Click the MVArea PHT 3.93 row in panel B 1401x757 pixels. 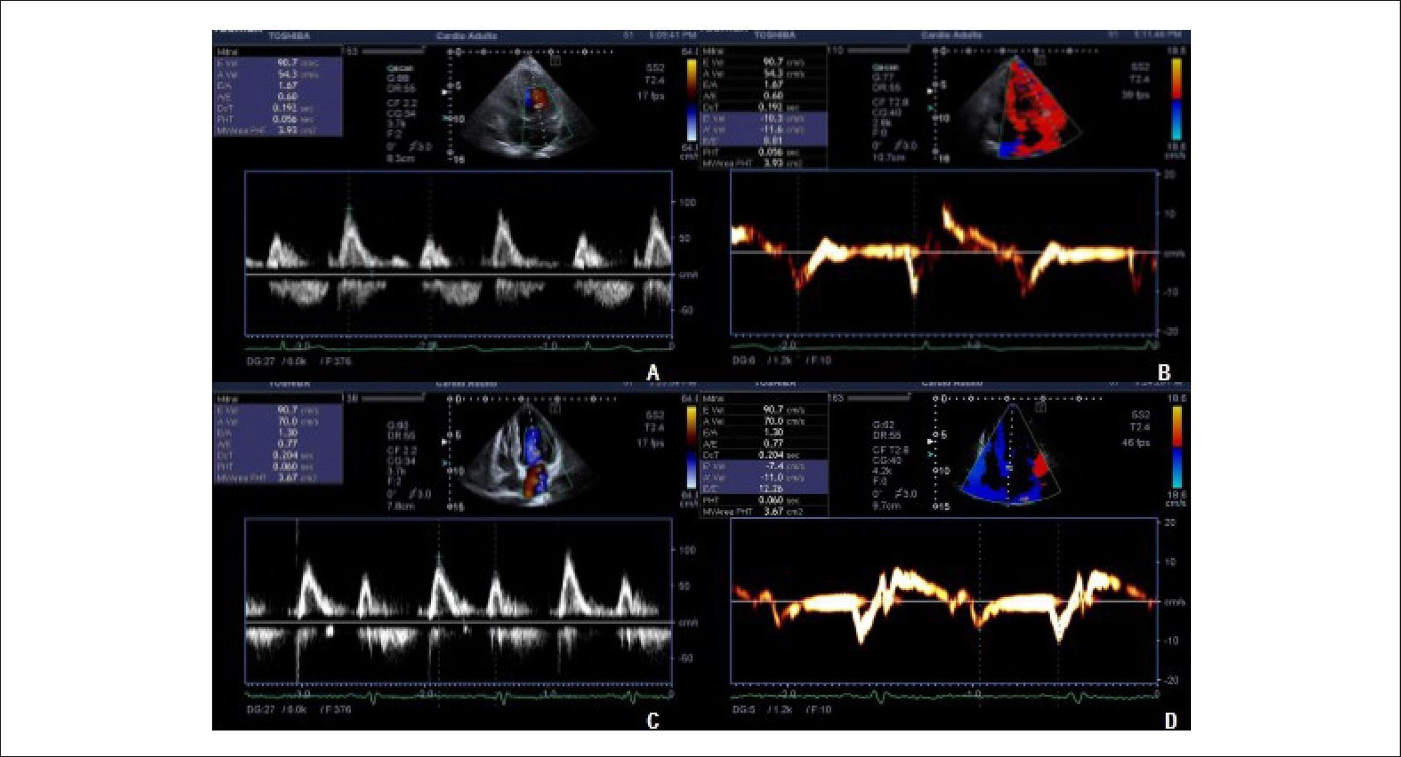764,163
